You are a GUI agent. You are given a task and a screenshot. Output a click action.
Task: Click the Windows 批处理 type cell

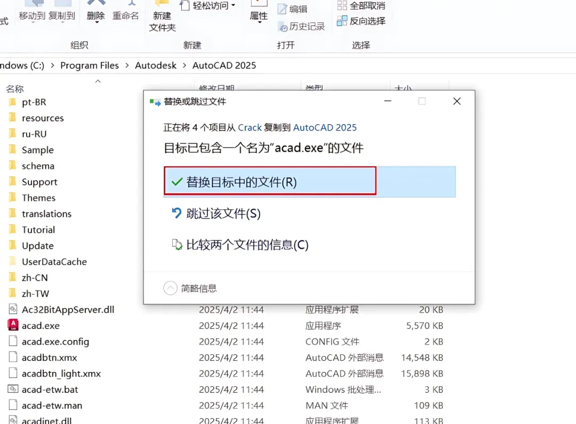(343, 389)
